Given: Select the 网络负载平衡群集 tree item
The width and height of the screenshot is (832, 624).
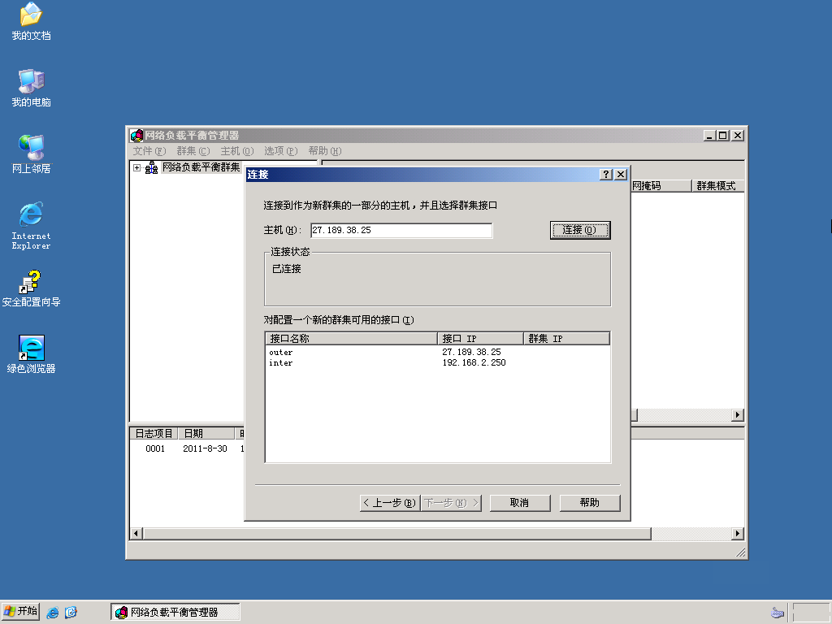Looking at the screenshot, I should point(201,167).
